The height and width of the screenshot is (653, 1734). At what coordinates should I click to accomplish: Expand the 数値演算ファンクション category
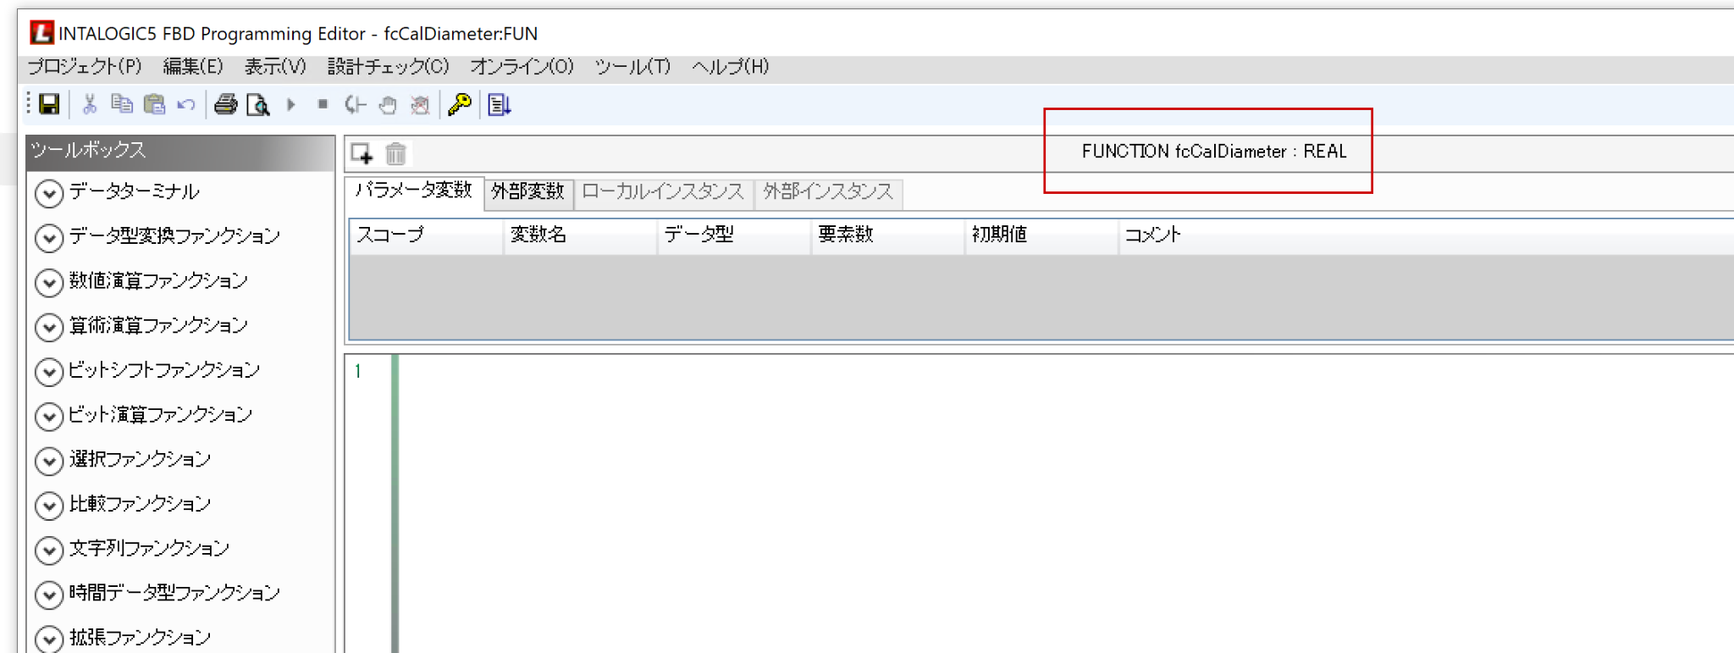pos(49,282)
